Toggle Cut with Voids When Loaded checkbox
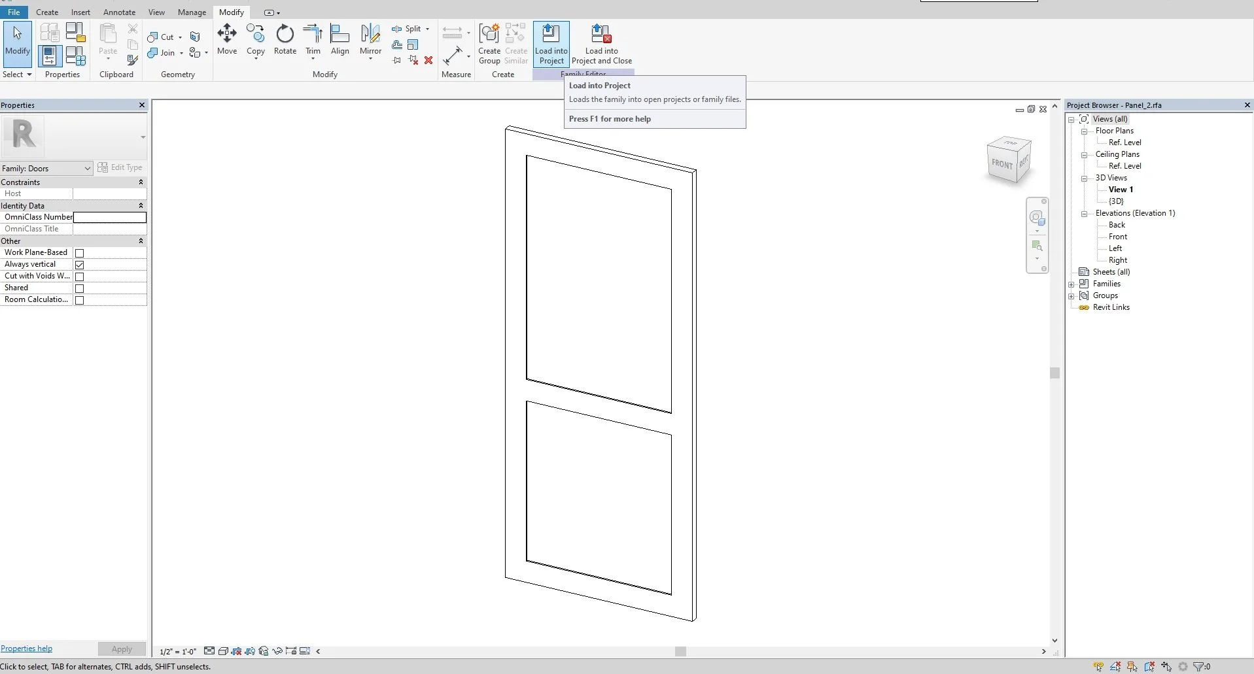1254x674 pixels. tap(79, 277)
